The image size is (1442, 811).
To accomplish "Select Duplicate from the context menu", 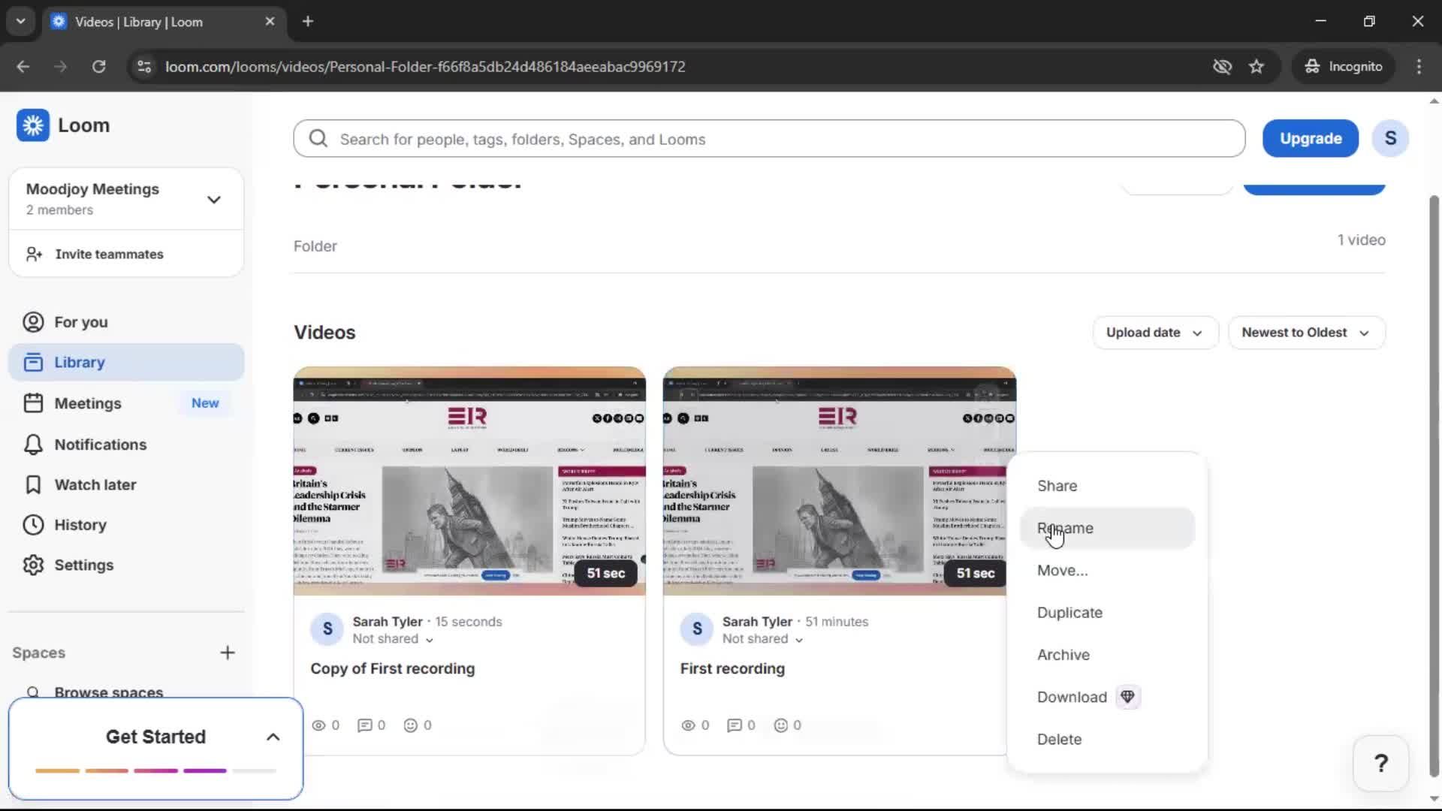I will [1069, 612].
